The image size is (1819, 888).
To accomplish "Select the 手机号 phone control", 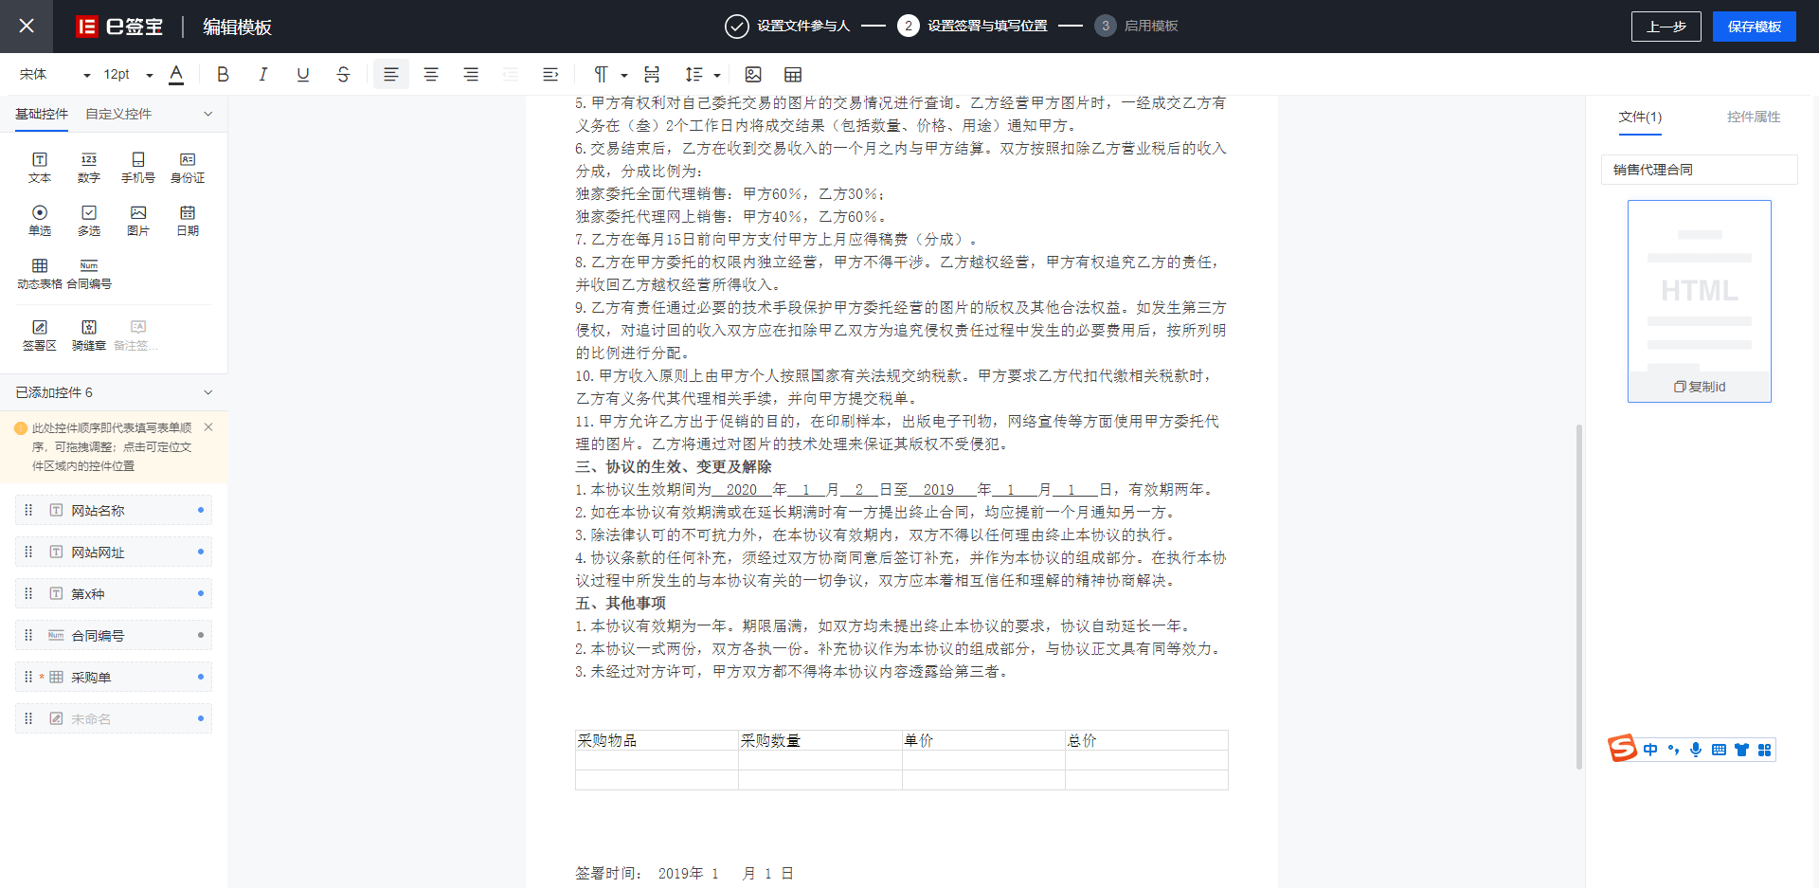I will point(138,168).
